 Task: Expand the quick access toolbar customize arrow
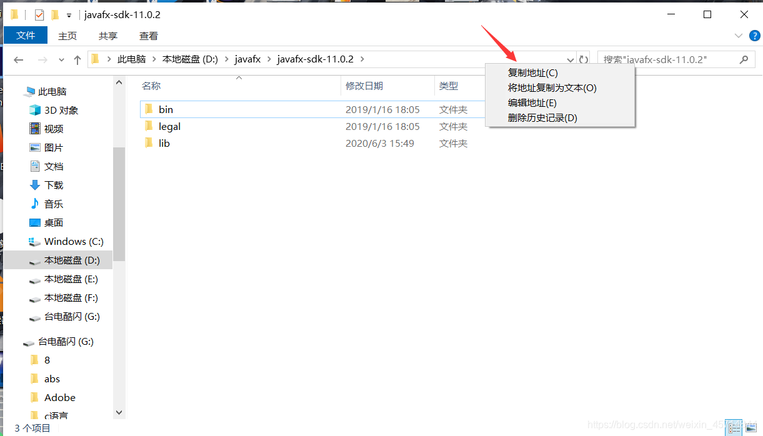[69, 14]
